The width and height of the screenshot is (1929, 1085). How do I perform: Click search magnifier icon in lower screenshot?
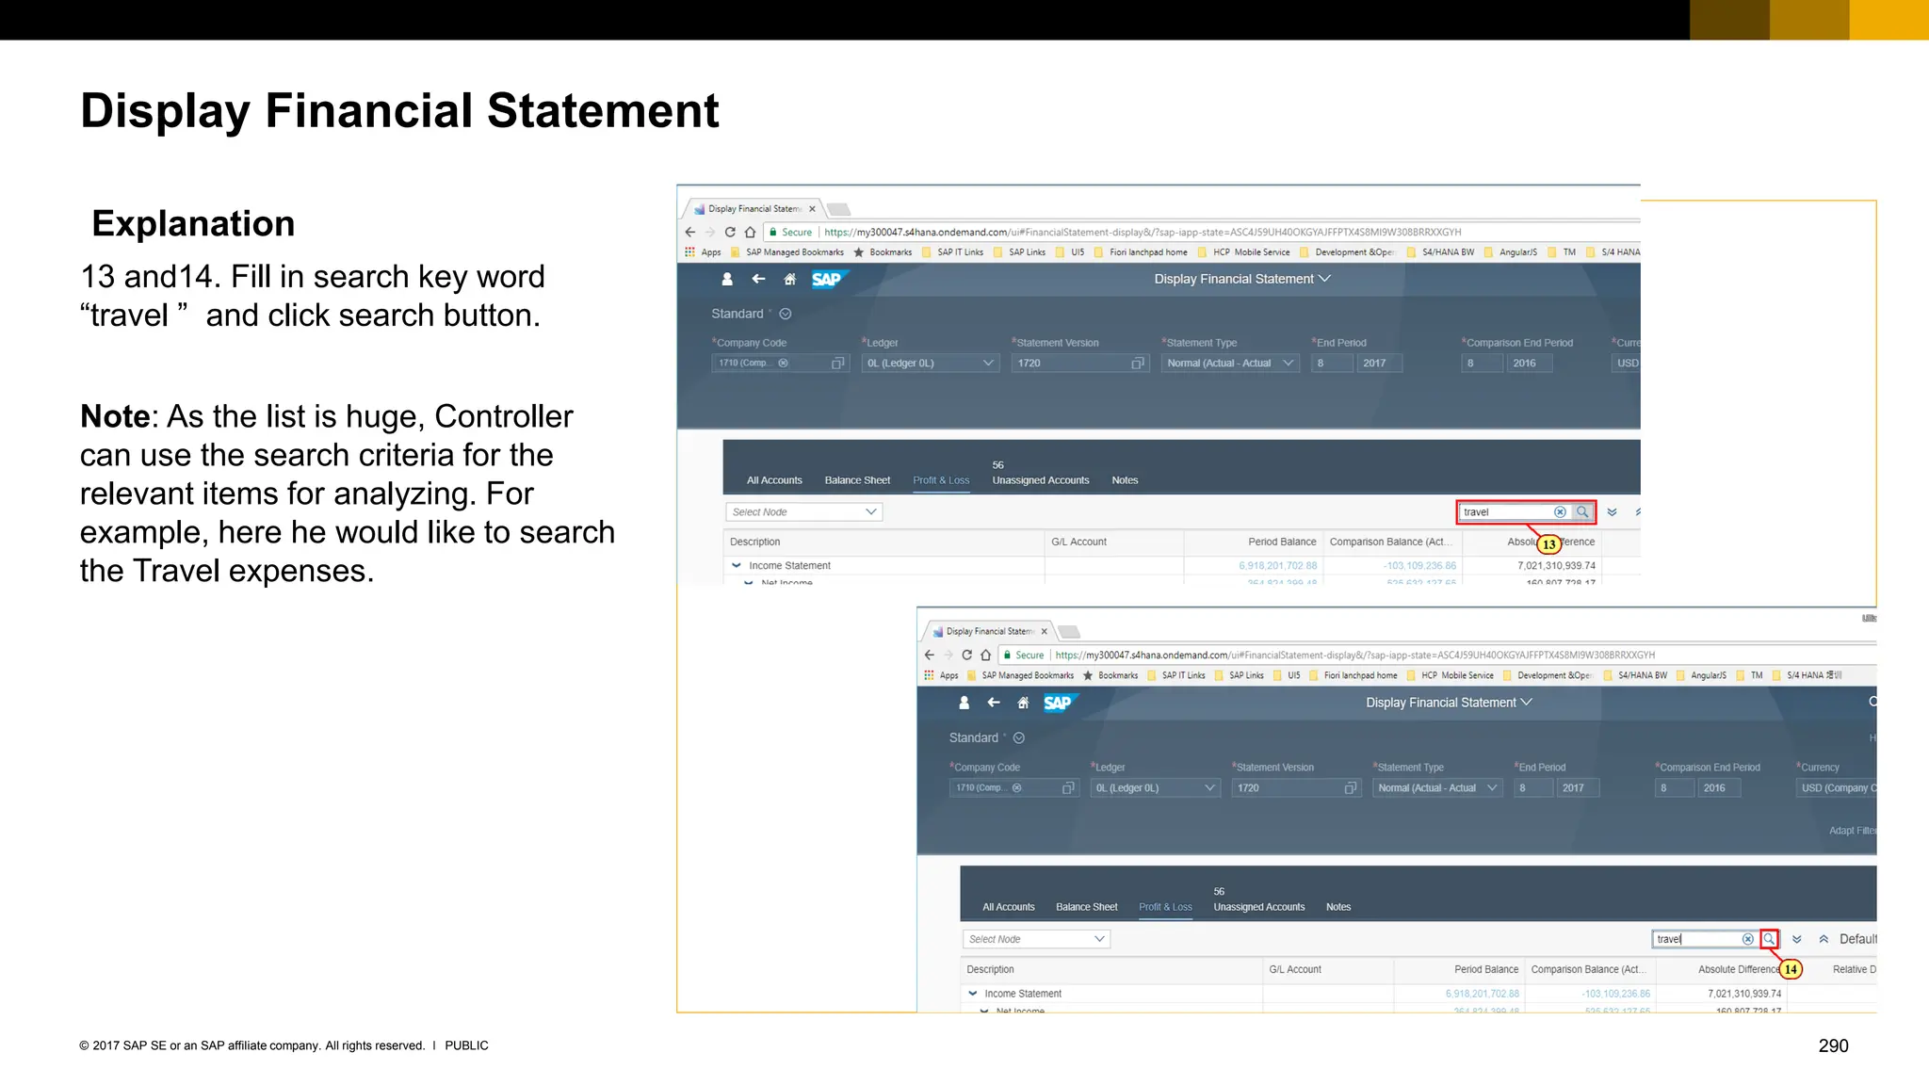point(1769,939)
